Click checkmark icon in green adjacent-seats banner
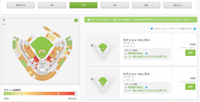This screenshot has width=200, height=102. tap(89, 20)
